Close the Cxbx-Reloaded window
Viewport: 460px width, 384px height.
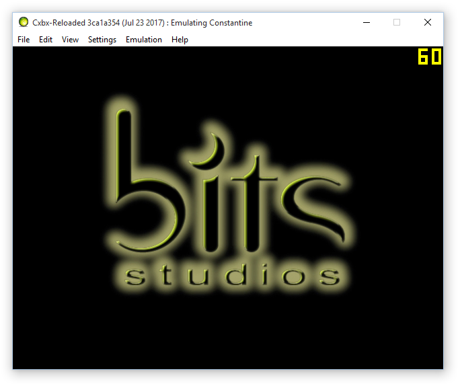click(x=428, y=22)
